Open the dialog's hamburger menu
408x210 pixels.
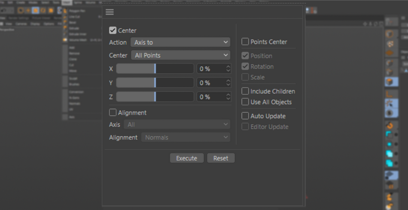point(110,12)
